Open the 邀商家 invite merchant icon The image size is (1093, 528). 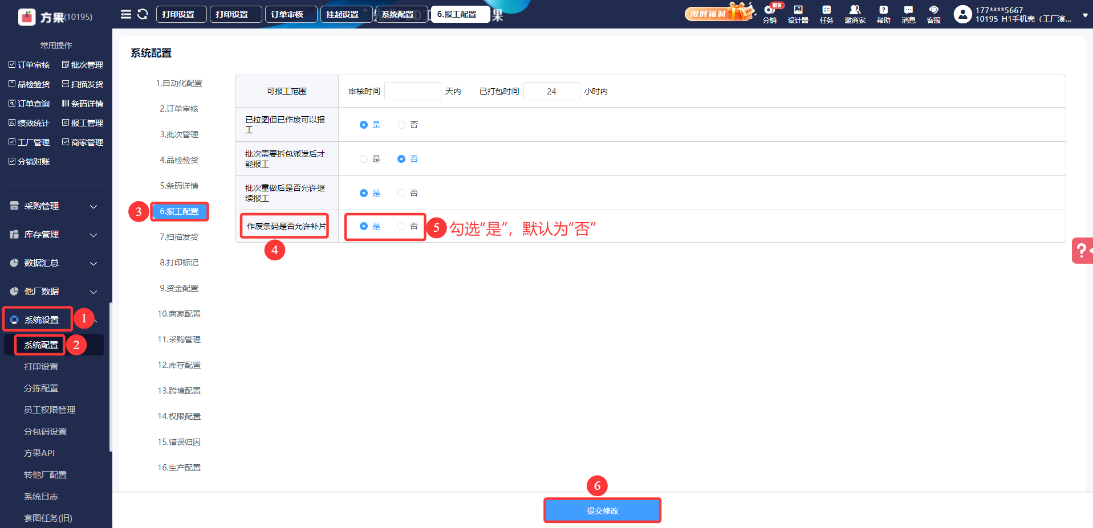click(855, 14)
